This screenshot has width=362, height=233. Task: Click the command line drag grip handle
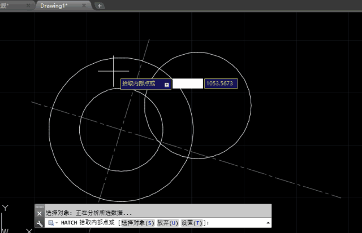click(x=39, y=206)
